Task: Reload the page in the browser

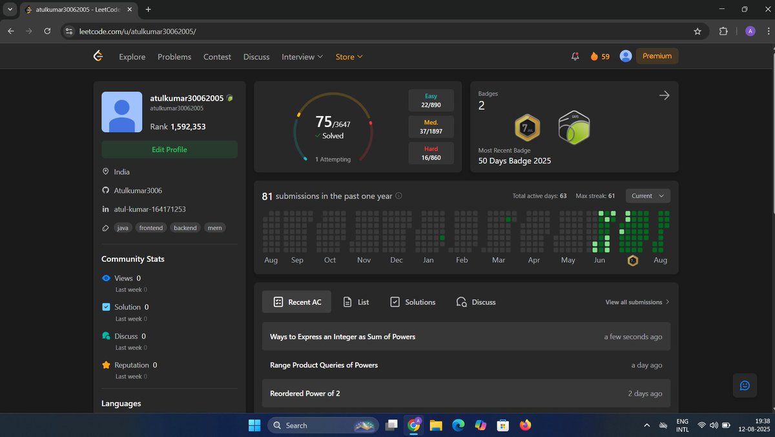Action: click(47, 31)
